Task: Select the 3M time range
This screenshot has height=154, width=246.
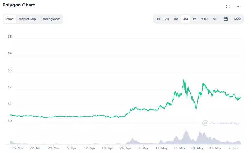Action: 185,19
